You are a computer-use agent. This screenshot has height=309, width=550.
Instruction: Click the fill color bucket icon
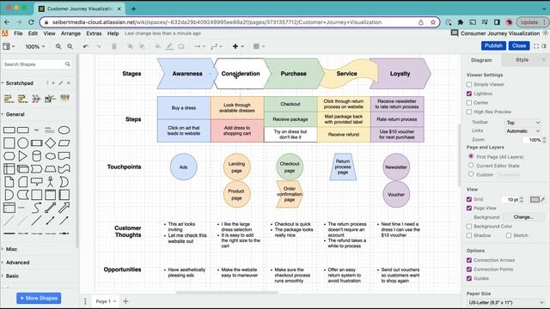point(157,46)
